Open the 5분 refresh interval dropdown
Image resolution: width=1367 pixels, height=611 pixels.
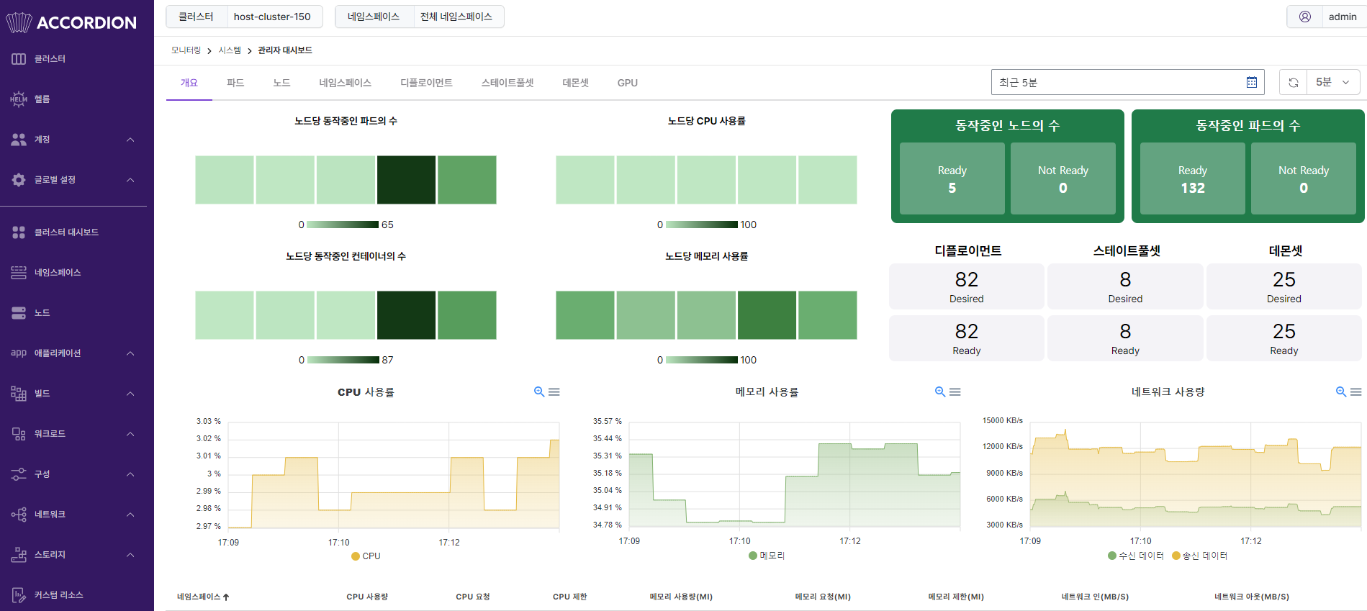[x=1333, y=83]
